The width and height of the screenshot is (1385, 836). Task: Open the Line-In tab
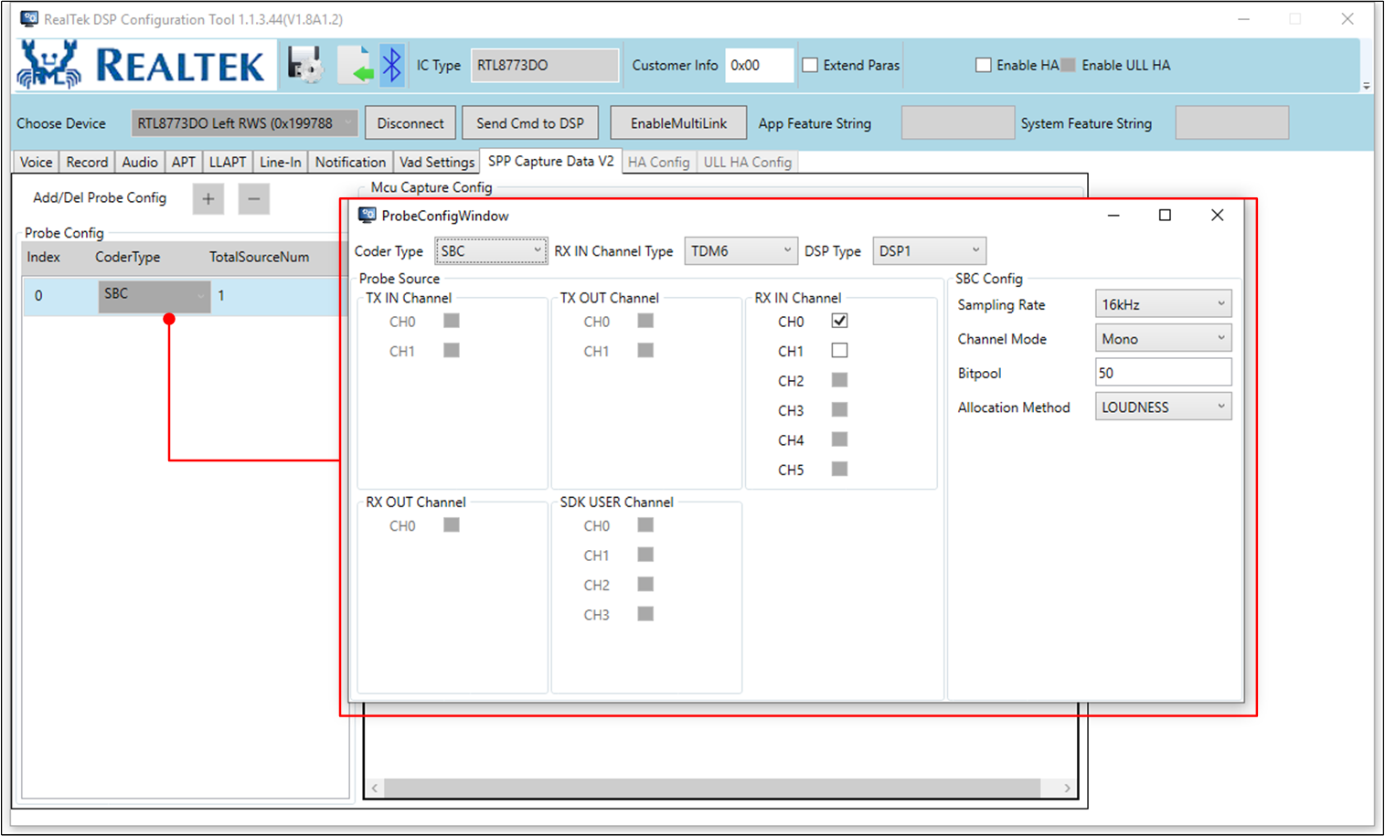click(x=281, y=162)
